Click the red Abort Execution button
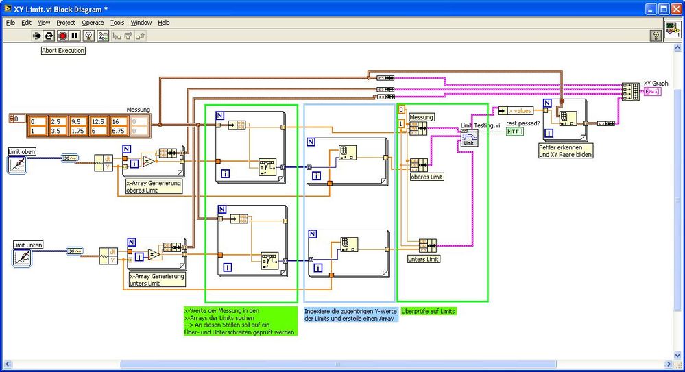Viewport: 685px width, 372px height. [x=63, y=36]
